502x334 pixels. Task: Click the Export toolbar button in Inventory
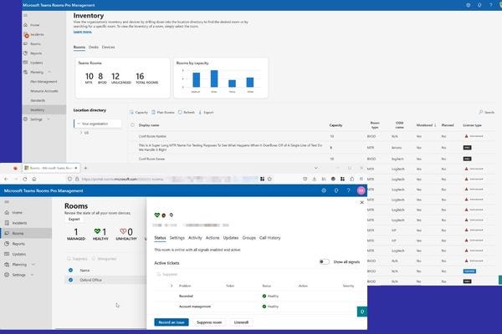[206, 113]
